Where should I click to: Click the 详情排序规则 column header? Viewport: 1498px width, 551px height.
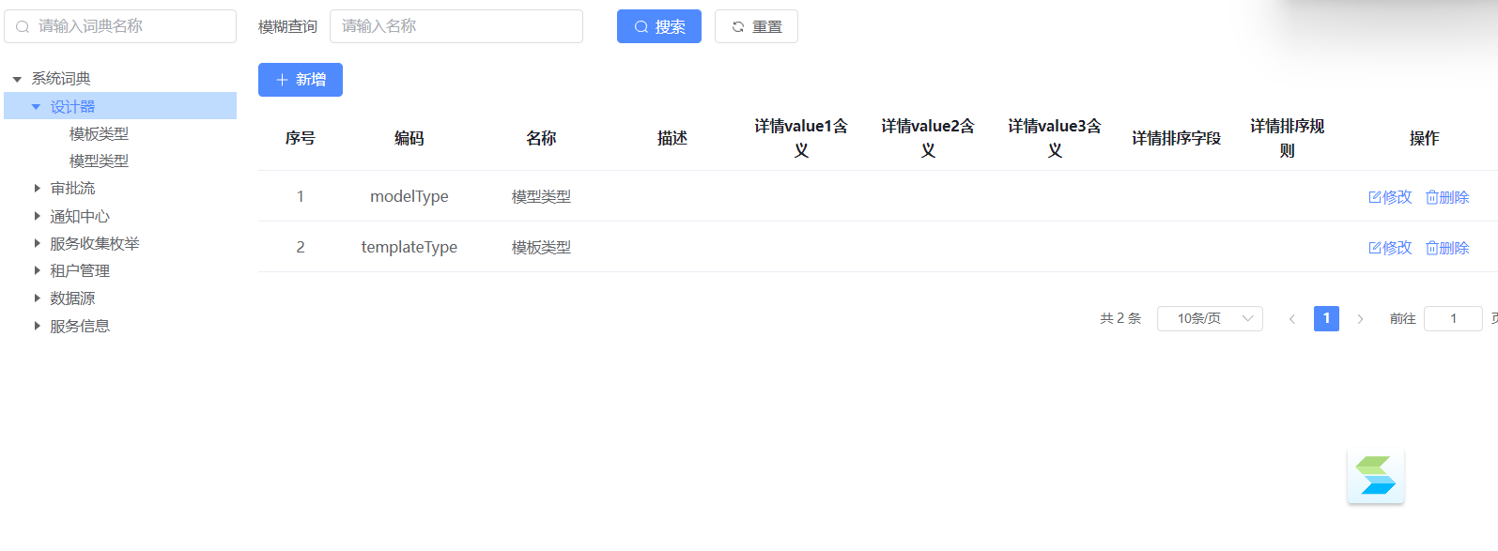(1287, 138)
